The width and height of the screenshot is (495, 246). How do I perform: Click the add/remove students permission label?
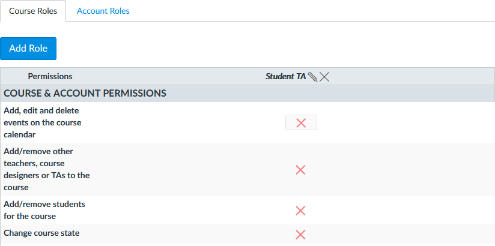pos(44,210)
